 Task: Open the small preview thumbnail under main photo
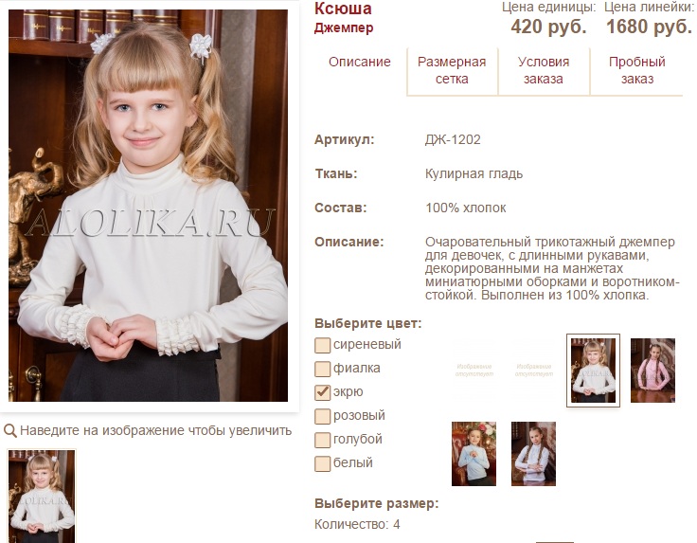pyautogui.click(x=42, y=496)
